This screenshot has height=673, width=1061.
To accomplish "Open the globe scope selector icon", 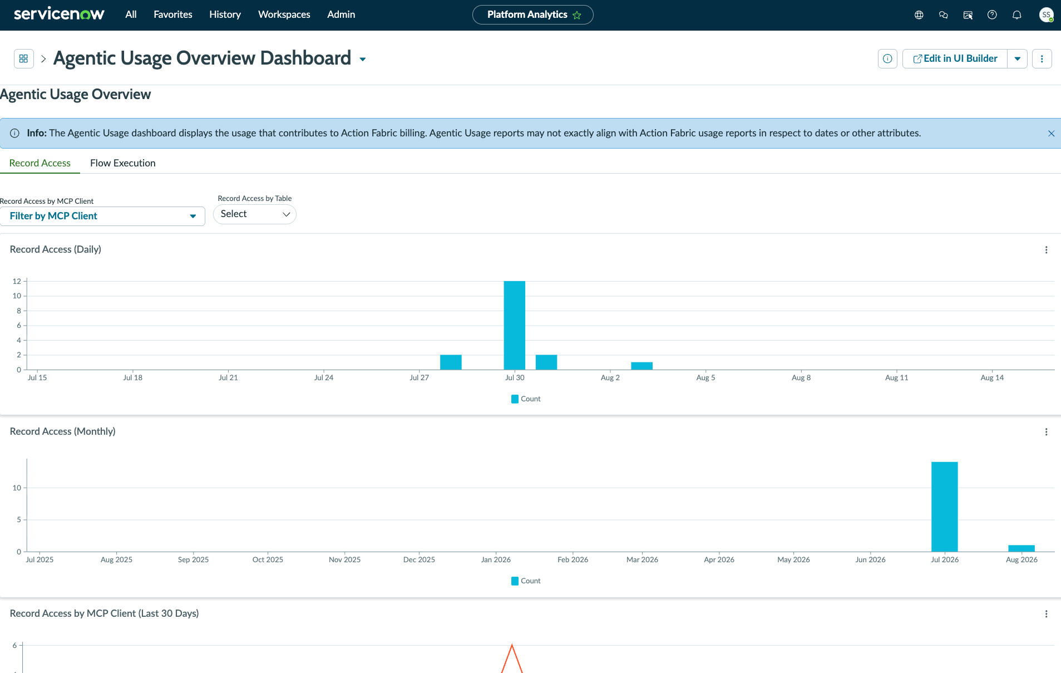I will [919, 15].
